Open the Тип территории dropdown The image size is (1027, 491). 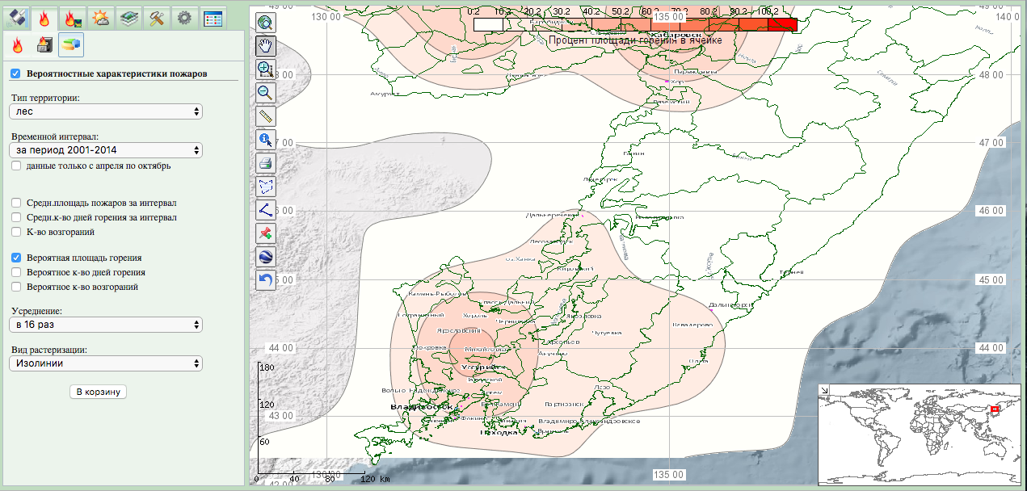point(105,112)
